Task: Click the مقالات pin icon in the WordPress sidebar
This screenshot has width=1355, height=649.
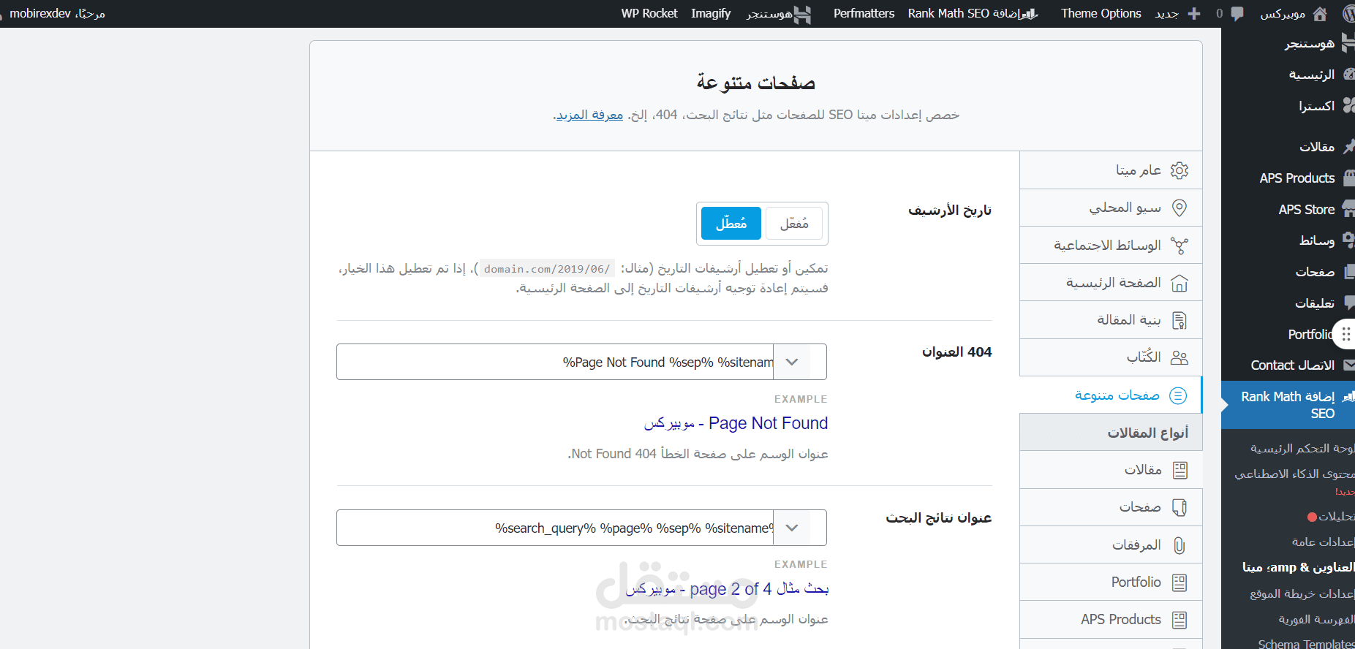Action: [x=1348, y=147]
